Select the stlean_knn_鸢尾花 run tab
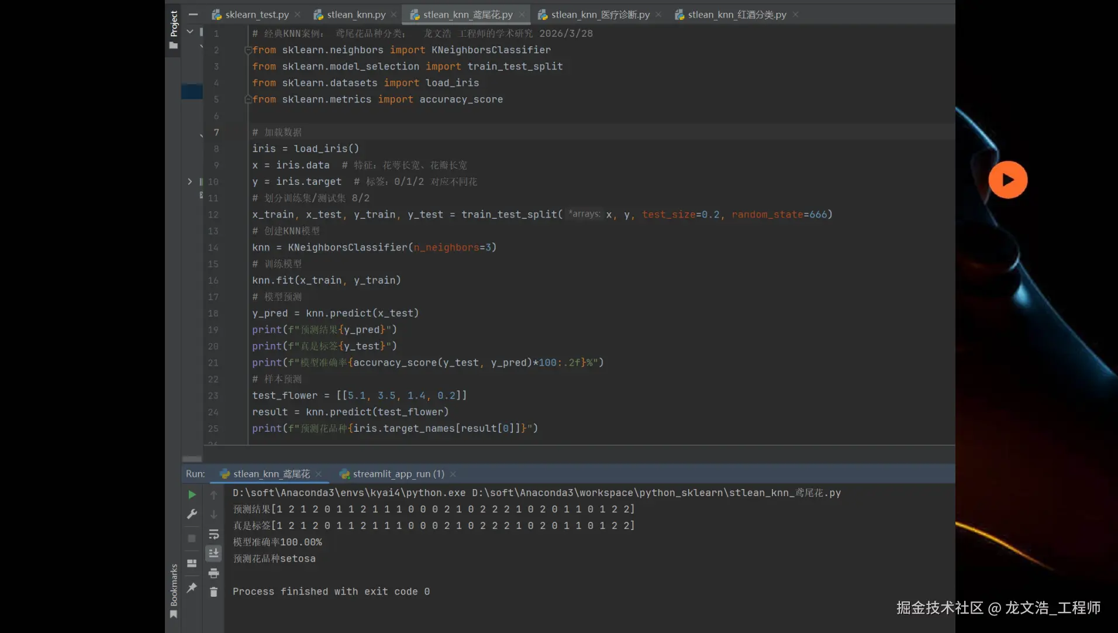The height and width of the screenshot is (633, 1118). pyautogui.click(x=271, y=474)
